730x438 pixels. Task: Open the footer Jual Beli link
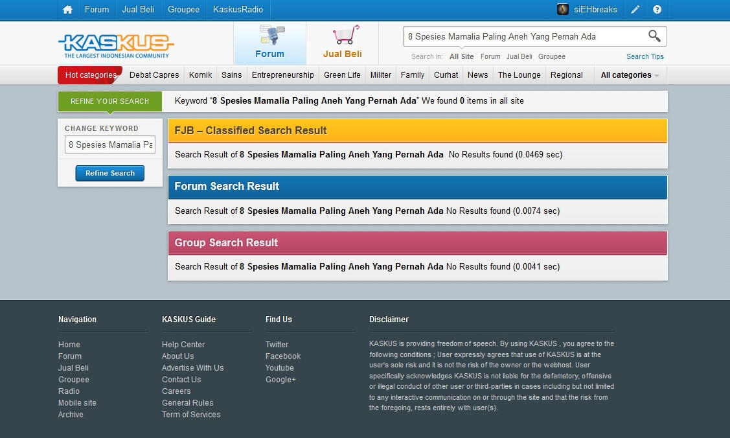(73, 368)
